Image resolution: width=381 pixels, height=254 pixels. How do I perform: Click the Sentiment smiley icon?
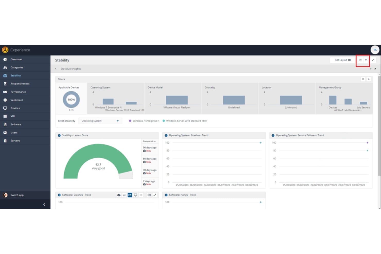point(5,100)
